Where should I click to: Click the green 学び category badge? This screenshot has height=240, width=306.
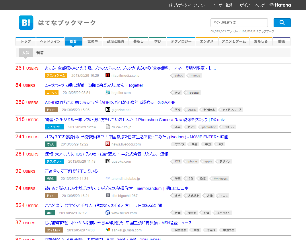click(x=50, y=213)
